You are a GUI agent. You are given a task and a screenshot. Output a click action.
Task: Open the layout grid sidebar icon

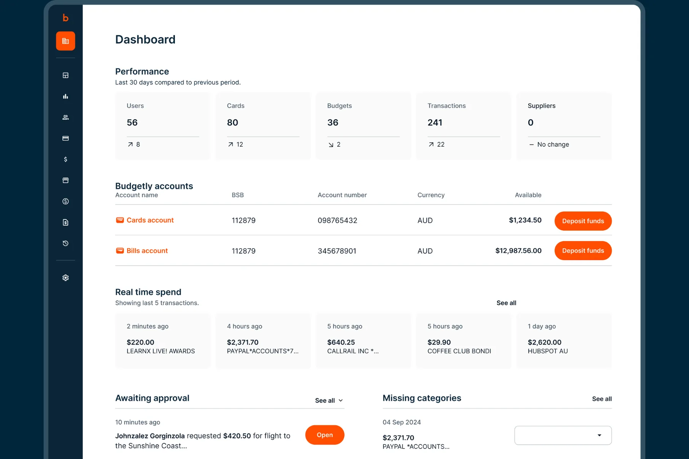point(65,75)
